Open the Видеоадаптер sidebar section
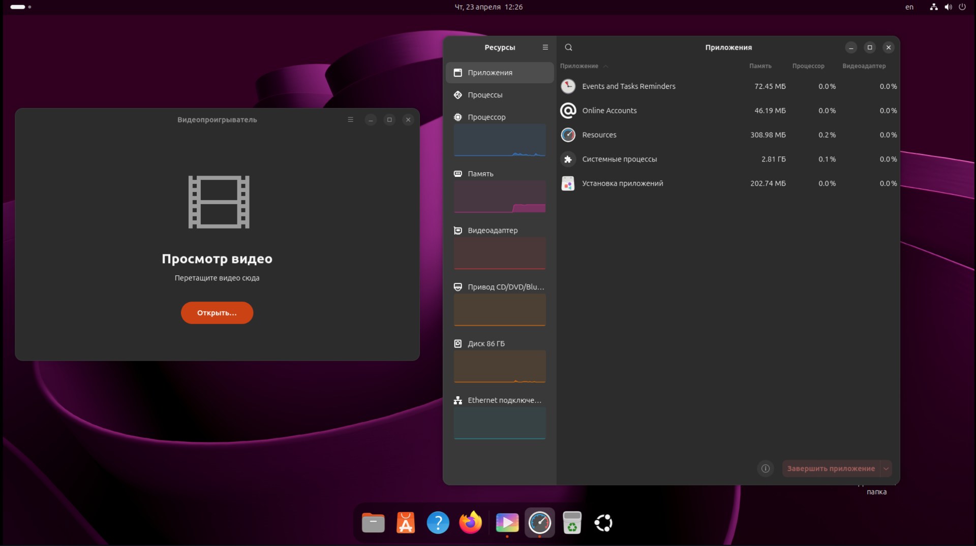This screenshot has width=976, height=546. tap(492, 231)
